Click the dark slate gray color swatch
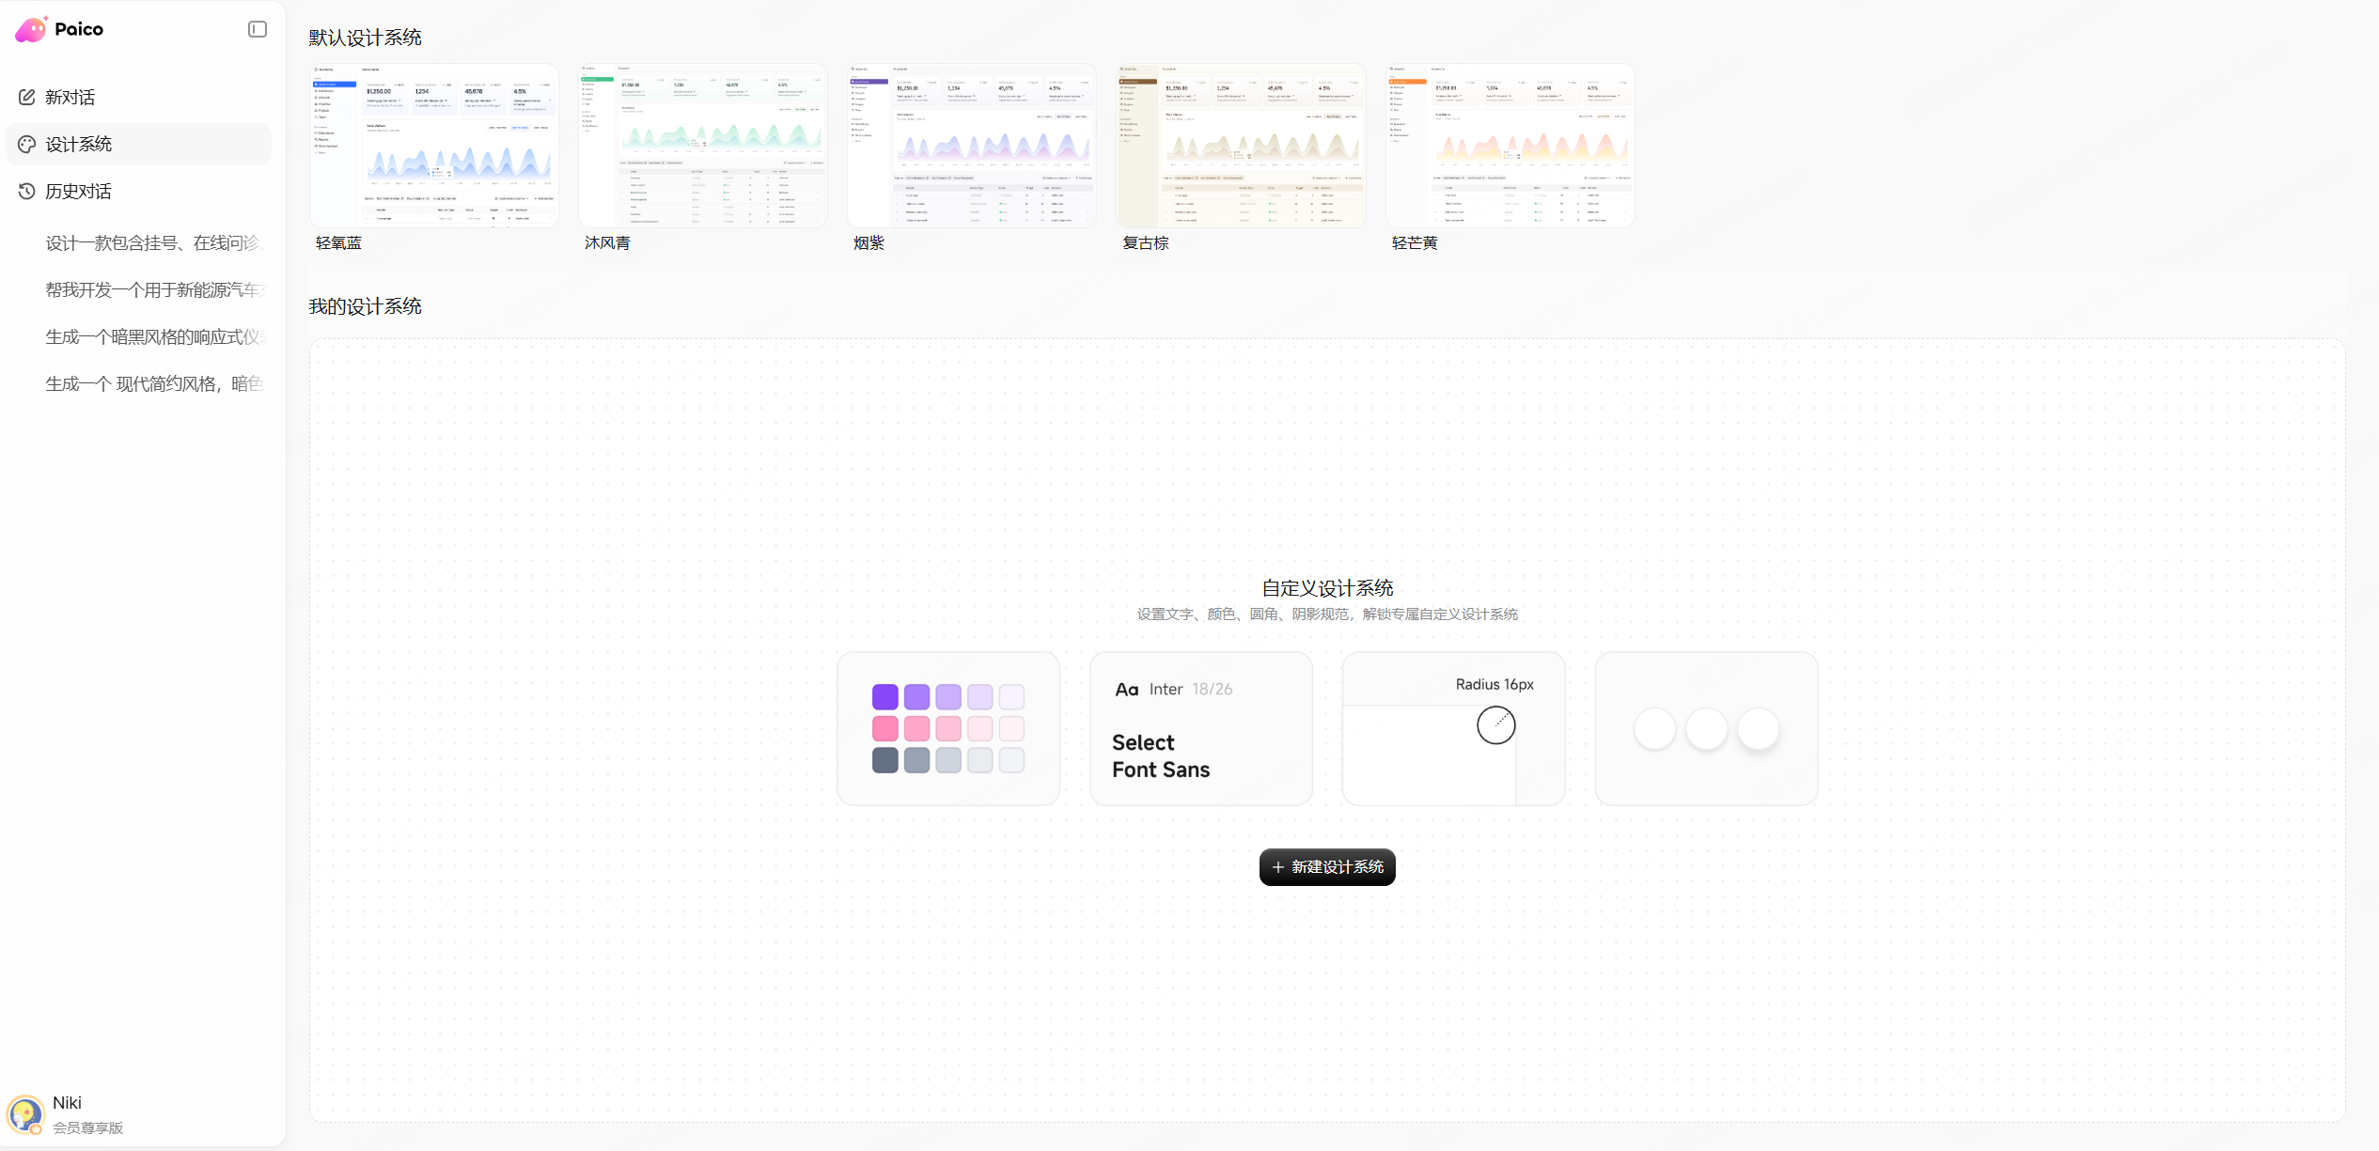This screenshot has width=2379, height=1151. pos(885,760)
